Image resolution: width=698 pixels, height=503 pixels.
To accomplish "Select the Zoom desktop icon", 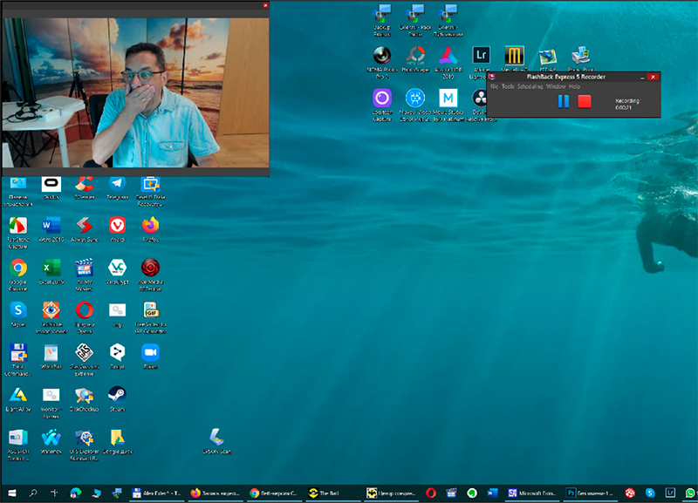I will click(x=150, y=352).
